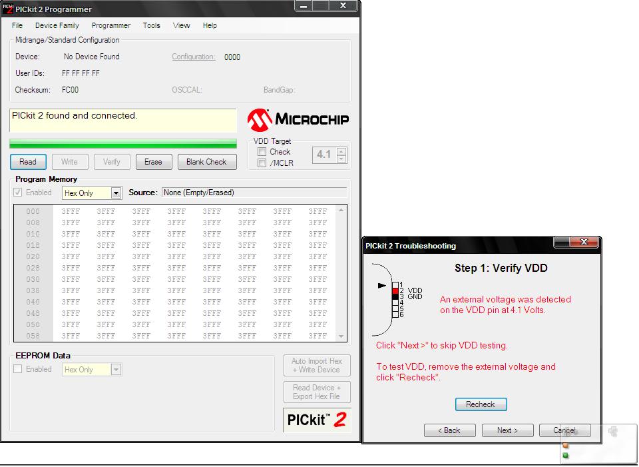Click the User IDs value FF FF FF FF
Viewport: 639px width, 467px height.
click(81, 73)
